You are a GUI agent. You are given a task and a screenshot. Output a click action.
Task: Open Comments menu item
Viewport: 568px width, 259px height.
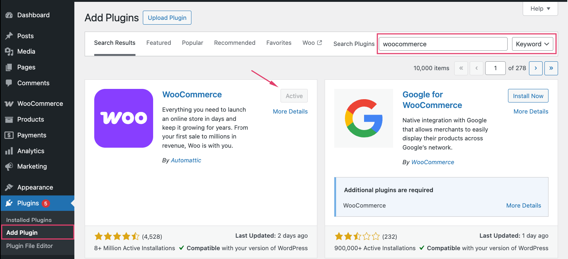[37, 83]
